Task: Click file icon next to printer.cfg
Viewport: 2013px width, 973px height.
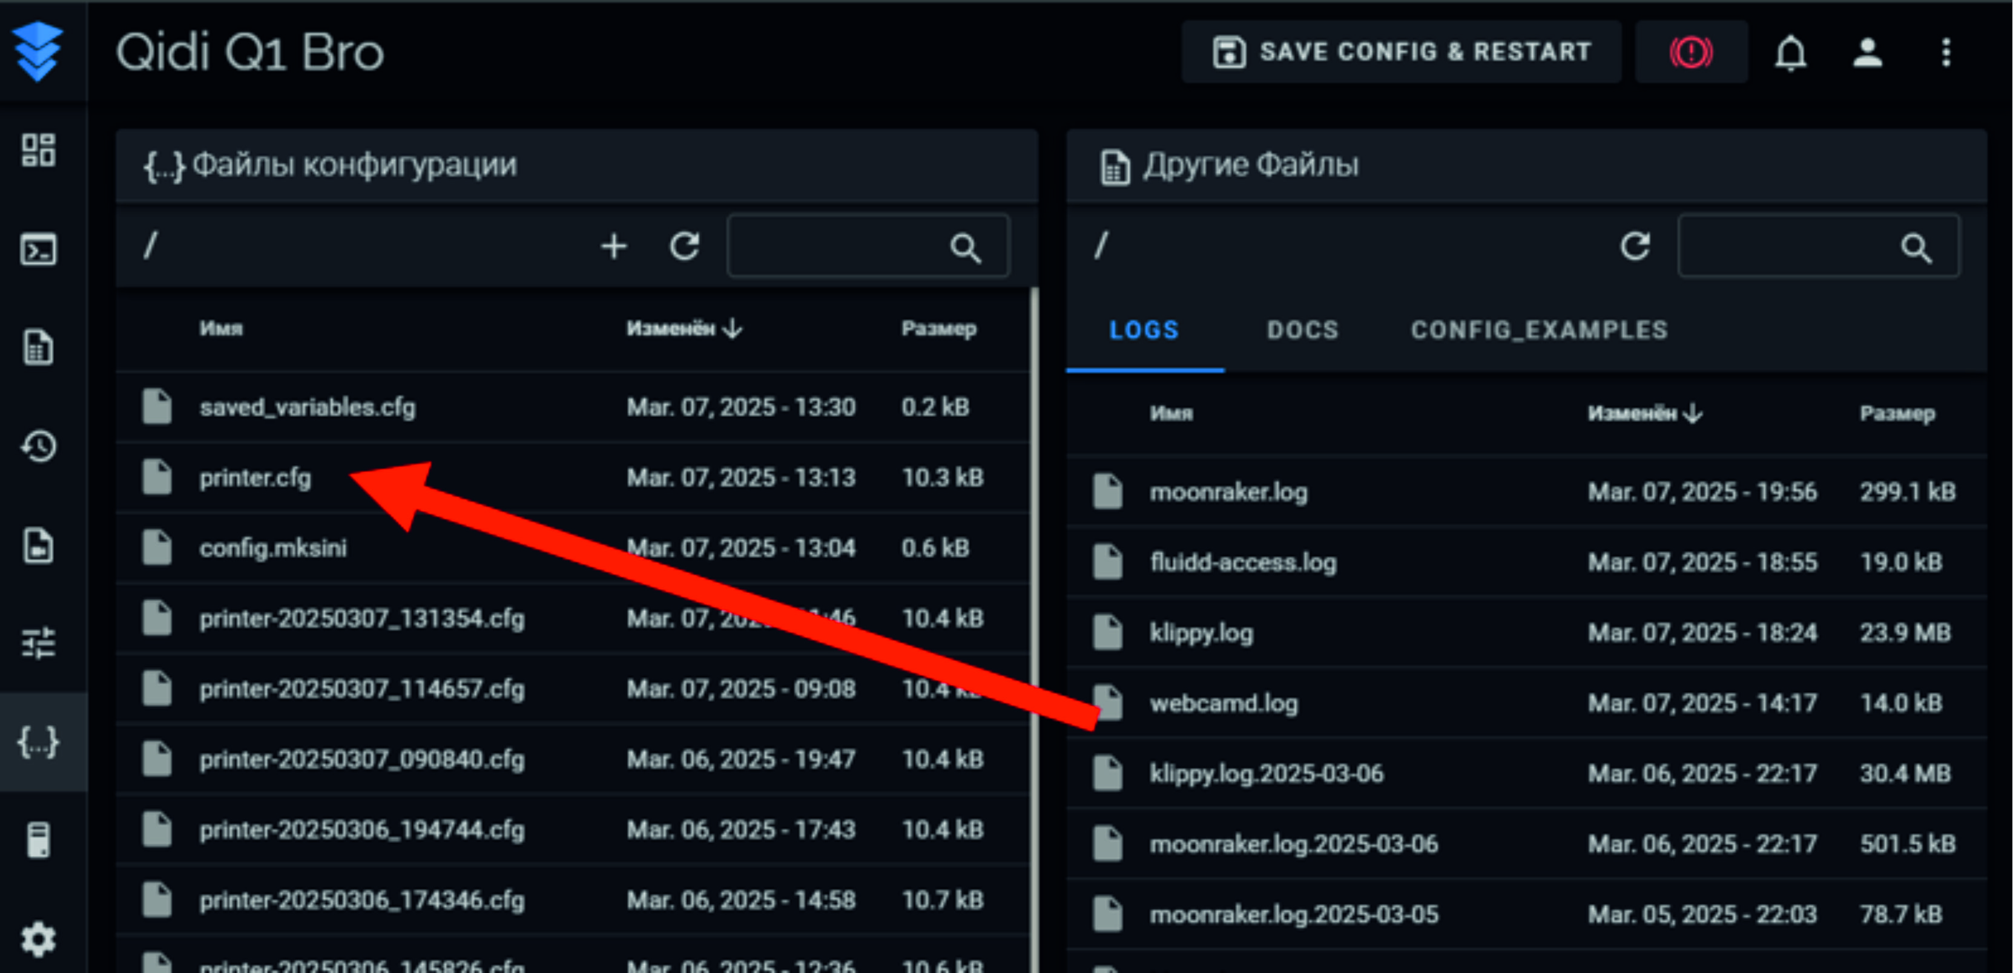Action: 156,476
